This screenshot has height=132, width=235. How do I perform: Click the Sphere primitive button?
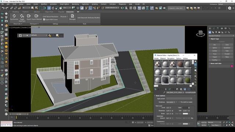click(214, 48)
